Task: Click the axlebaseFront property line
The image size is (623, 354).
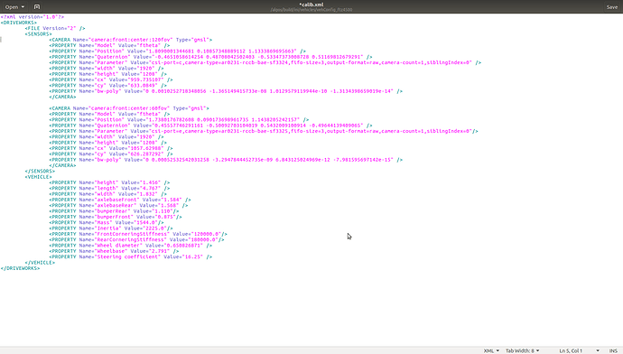Action: coord(120,200)
